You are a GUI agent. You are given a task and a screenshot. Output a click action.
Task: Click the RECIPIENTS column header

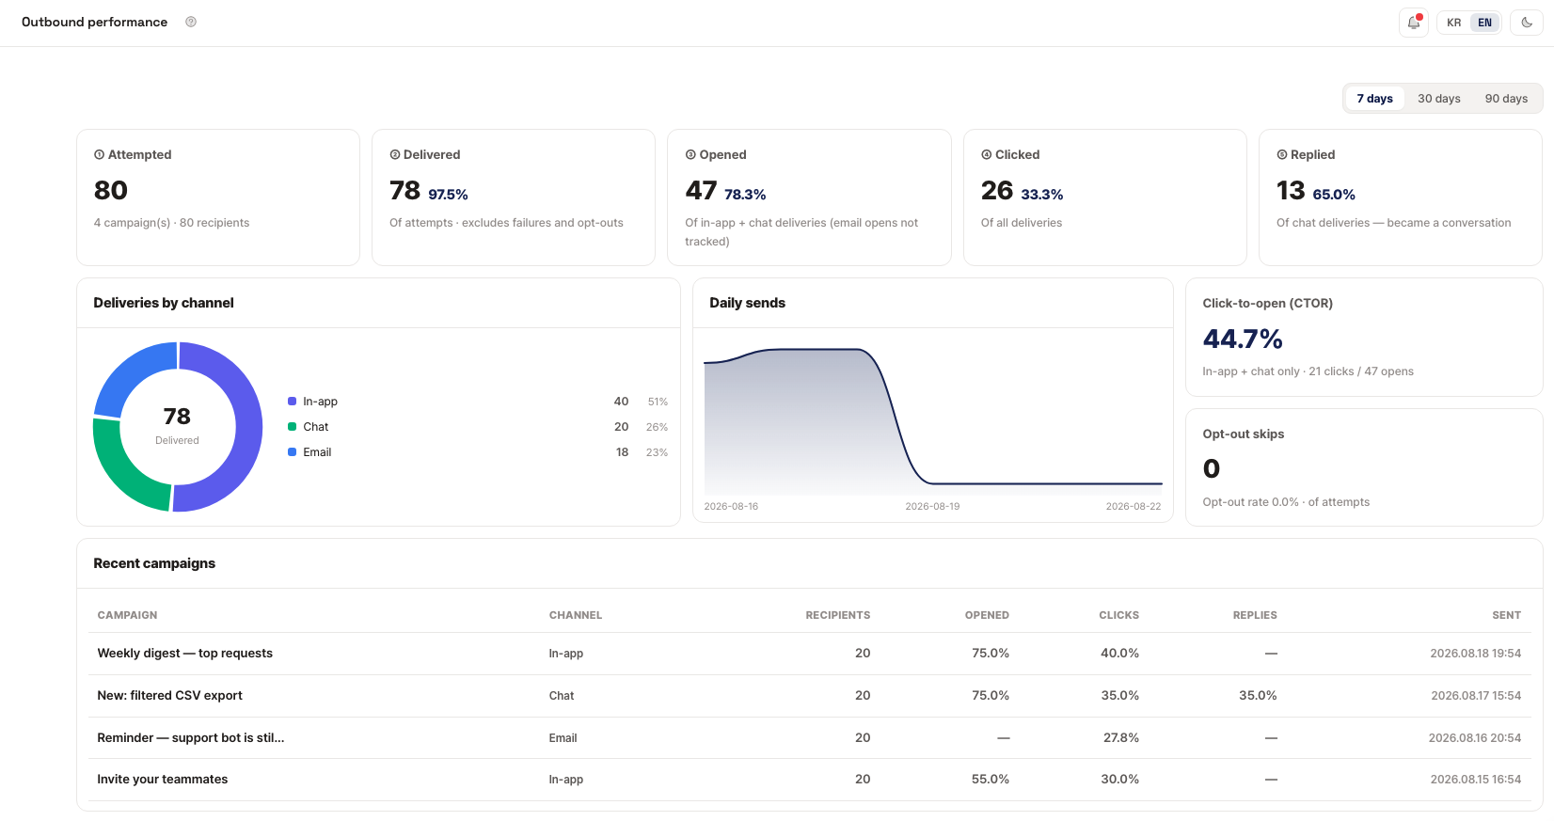[x=838, y=615]
